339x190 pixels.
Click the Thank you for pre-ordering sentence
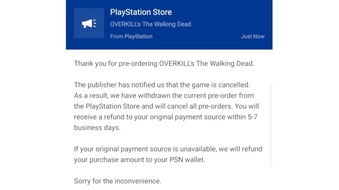point(164,63)
